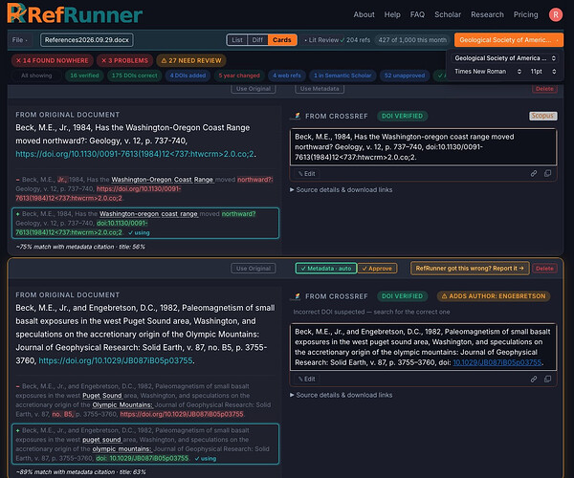Click RefRunner got this wrong? Report it
This screenshot has height=478, width=574.
470,268
